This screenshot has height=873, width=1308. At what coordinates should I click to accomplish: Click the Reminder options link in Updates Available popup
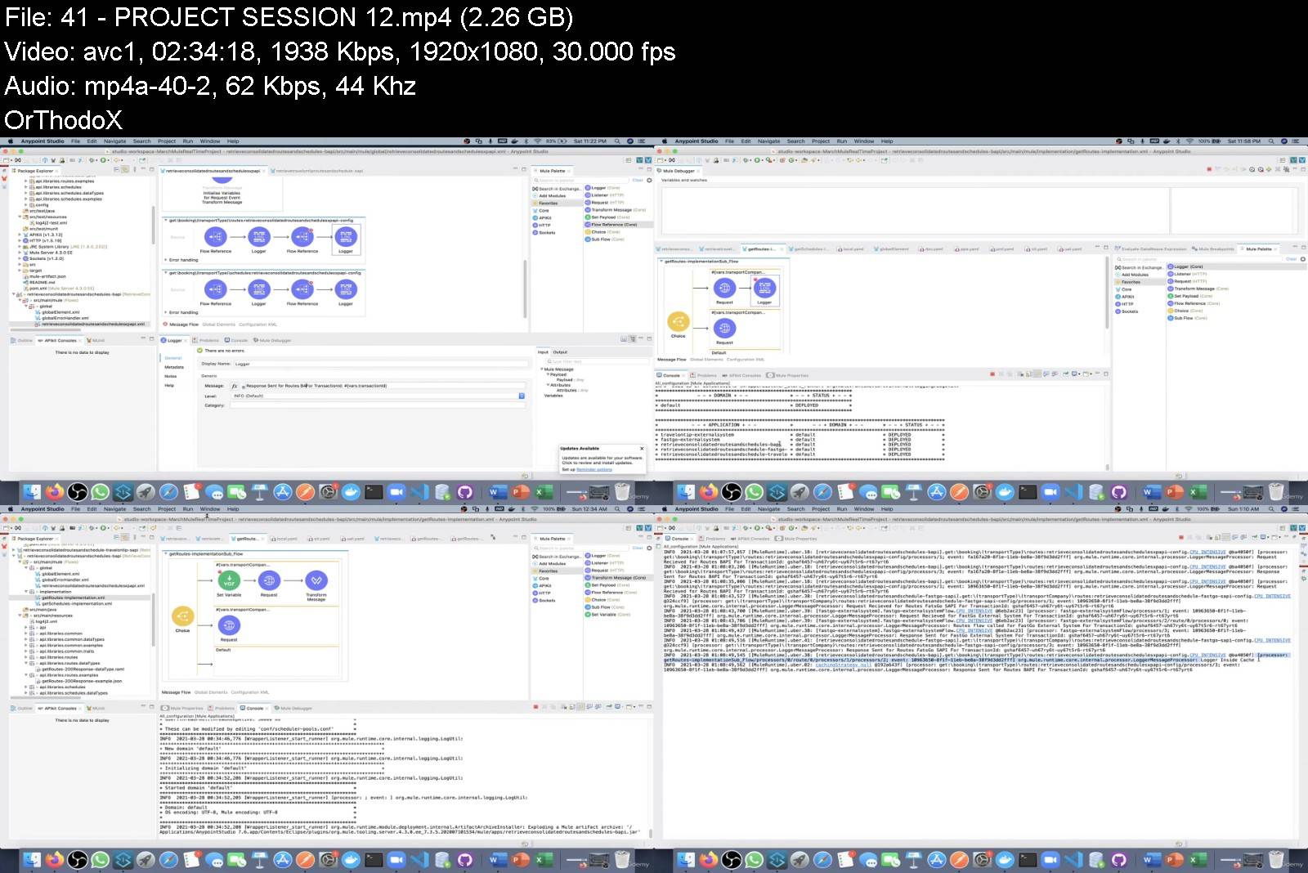pos(594,470)
